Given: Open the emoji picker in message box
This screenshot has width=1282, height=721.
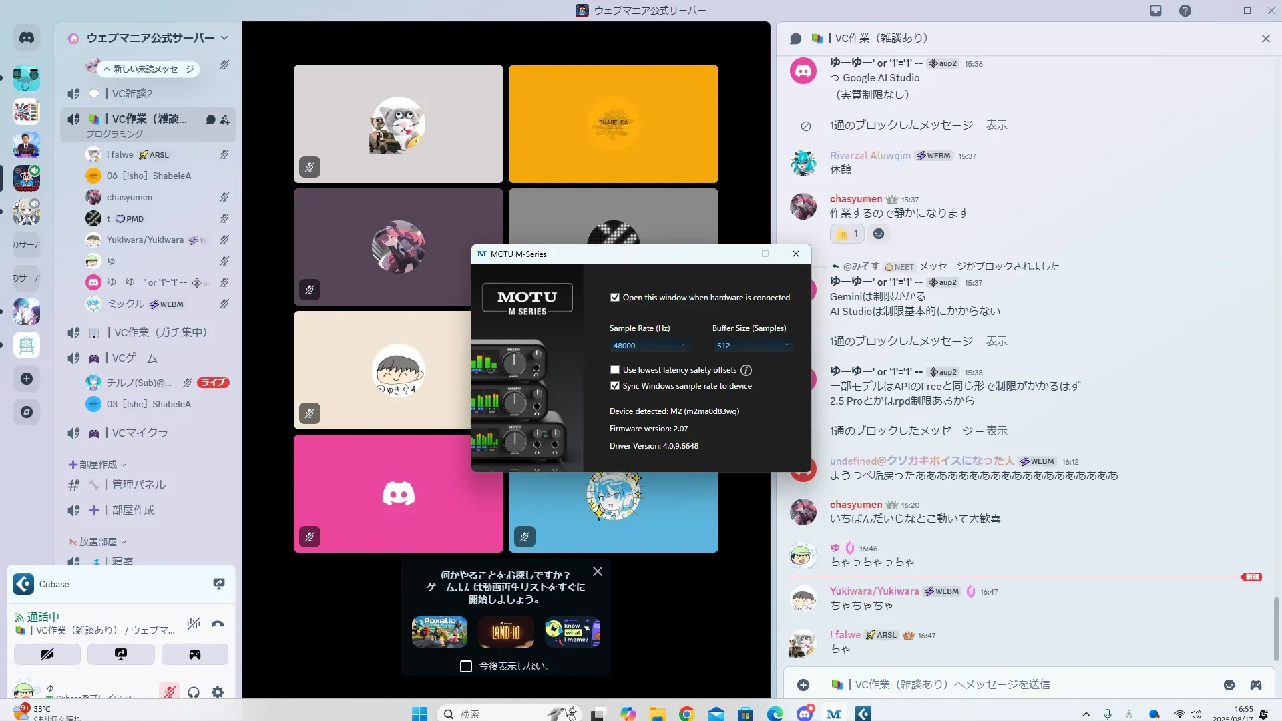Looking at the screenshot, I should [1229, 685].
